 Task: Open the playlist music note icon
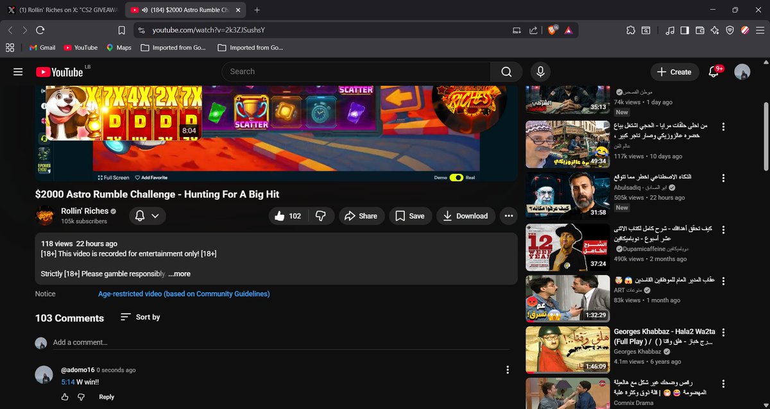(x=670, y=30)
